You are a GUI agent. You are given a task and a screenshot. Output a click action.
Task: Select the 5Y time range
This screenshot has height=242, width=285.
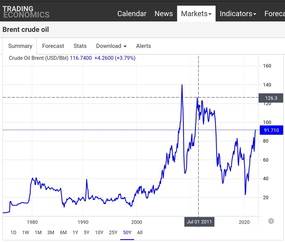coord(86,232)
